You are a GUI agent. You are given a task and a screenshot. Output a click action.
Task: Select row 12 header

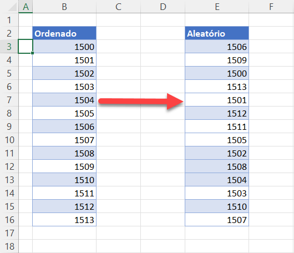9,166
